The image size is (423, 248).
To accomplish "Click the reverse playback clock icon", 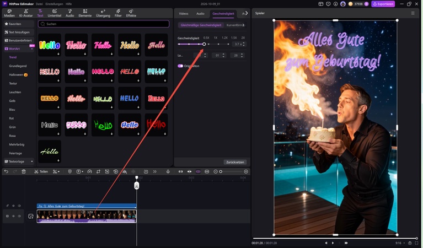I will (116, 171).
